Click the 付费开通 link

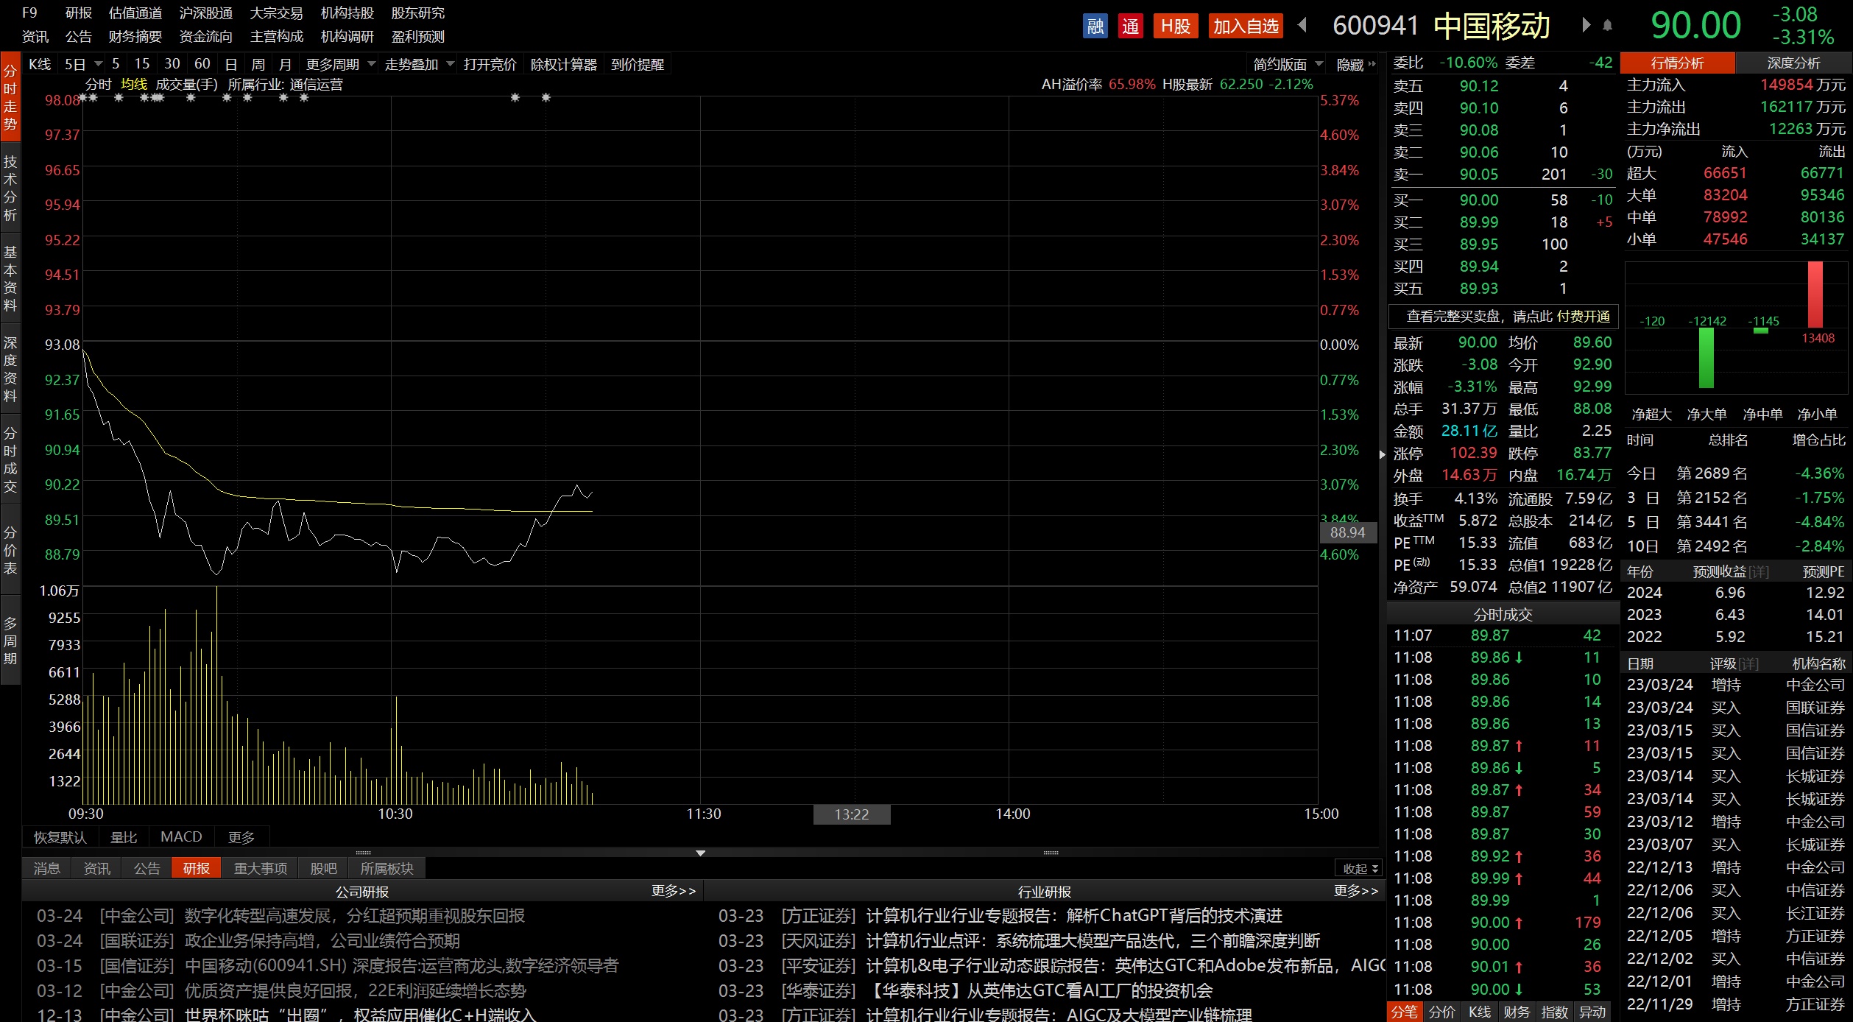coord(1583,317)
